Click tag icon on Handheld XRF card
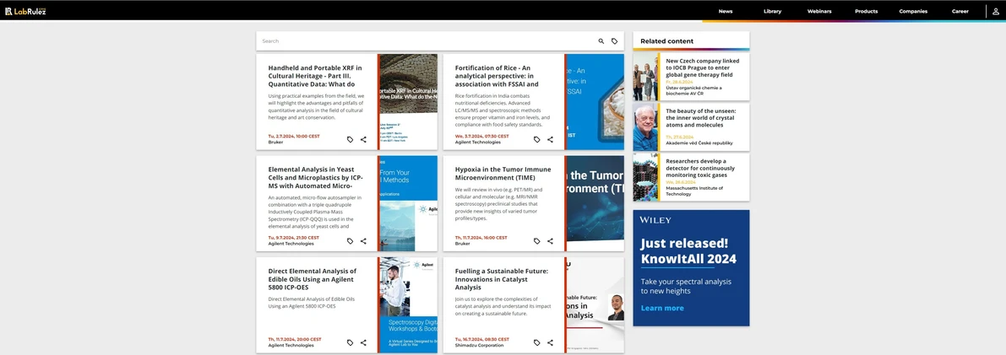Screen dimensions: 1006x355 (x=350, y=140)
